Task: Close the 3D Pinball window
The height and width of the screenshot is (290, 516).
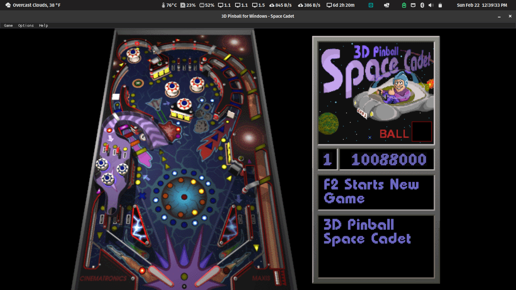Action: click(510, 16)
